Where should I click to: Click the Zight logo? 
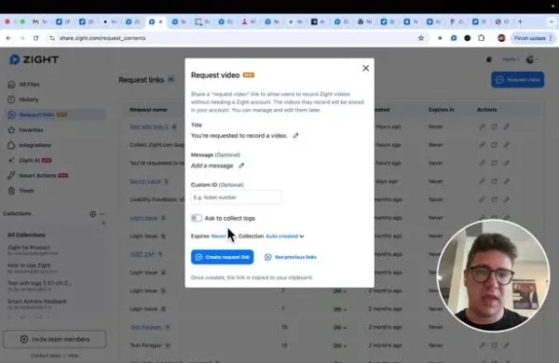pyautogui.click(x=34, y=60)
